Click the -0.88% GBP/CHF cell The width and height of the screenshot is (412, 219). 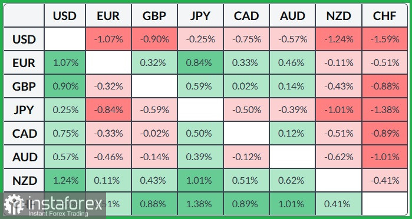pos(385,86)
